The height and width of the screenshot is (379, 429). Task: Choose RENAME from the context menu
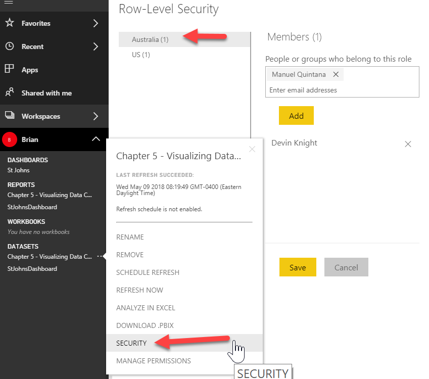(130, 237)
